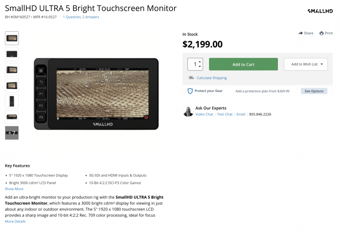Decrease quantity with the down arrow

pyautogui.click(x=199, y=67)
